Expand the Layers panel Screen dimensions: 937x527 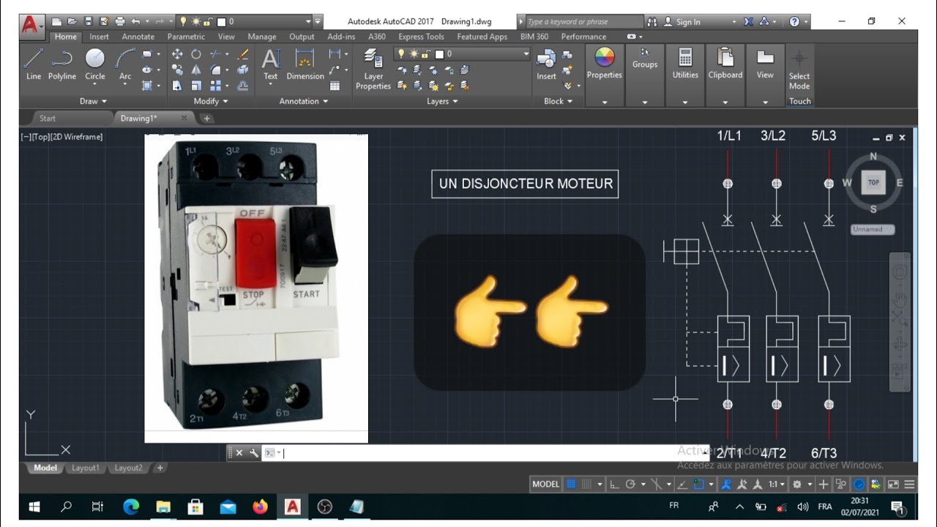tap(442, 101)
